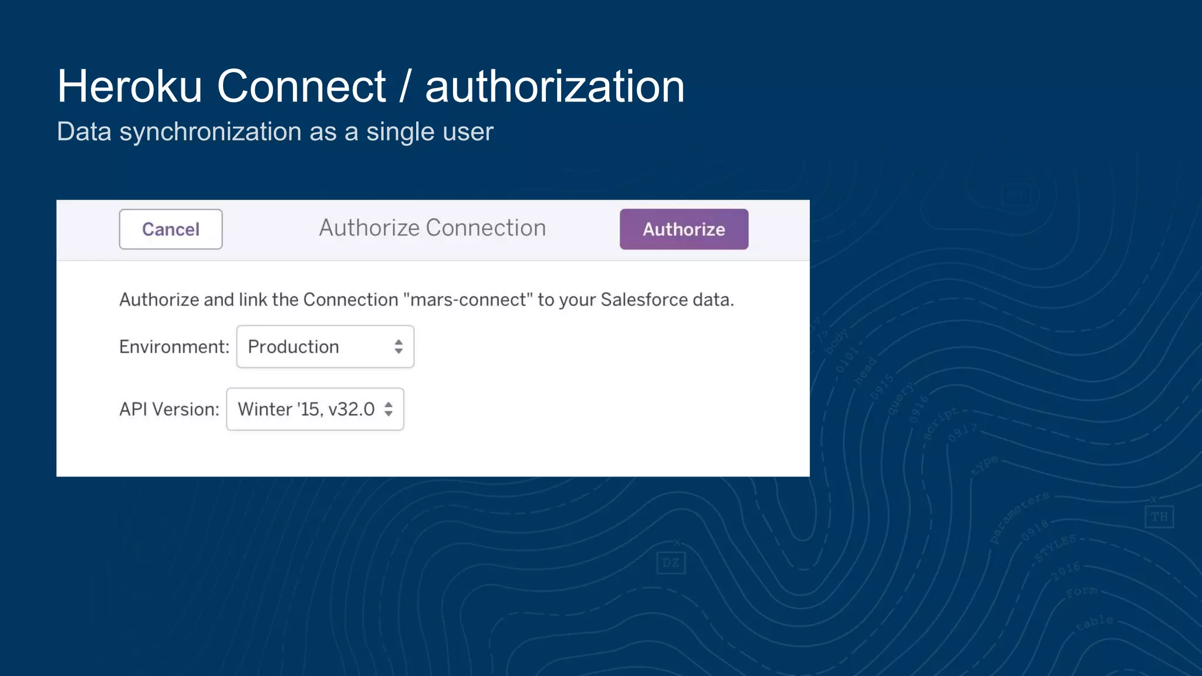
Task: Click the purple Authorize button
Action: (684, 229)
